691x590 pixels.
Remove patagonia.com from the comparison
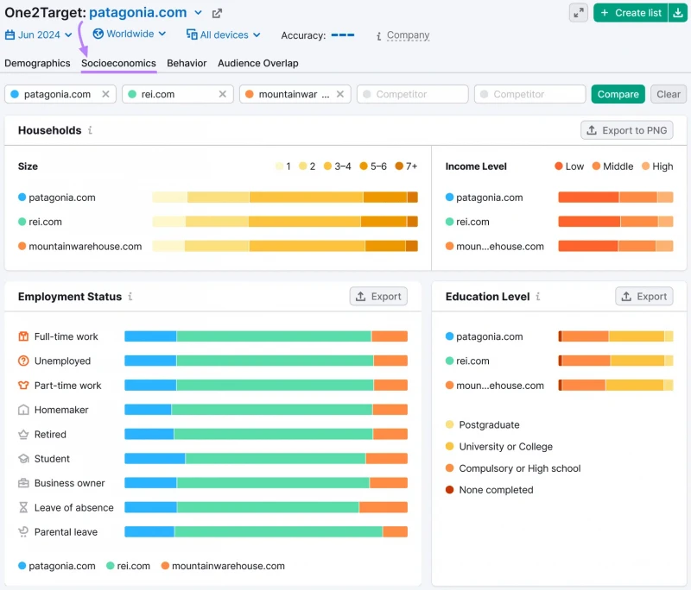(105, 94)
